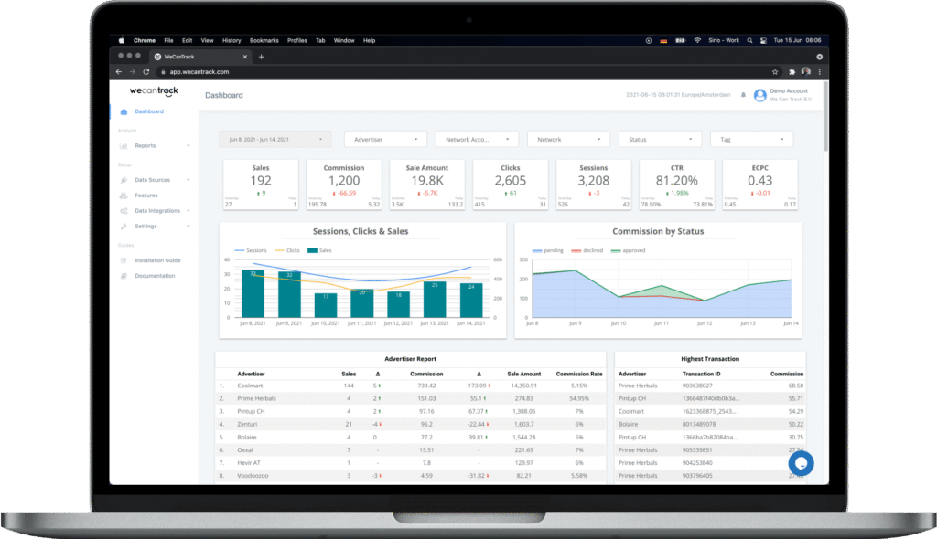Click the Data Integrations gears icon
Screen dimensions: 937x539
(124, 211)
